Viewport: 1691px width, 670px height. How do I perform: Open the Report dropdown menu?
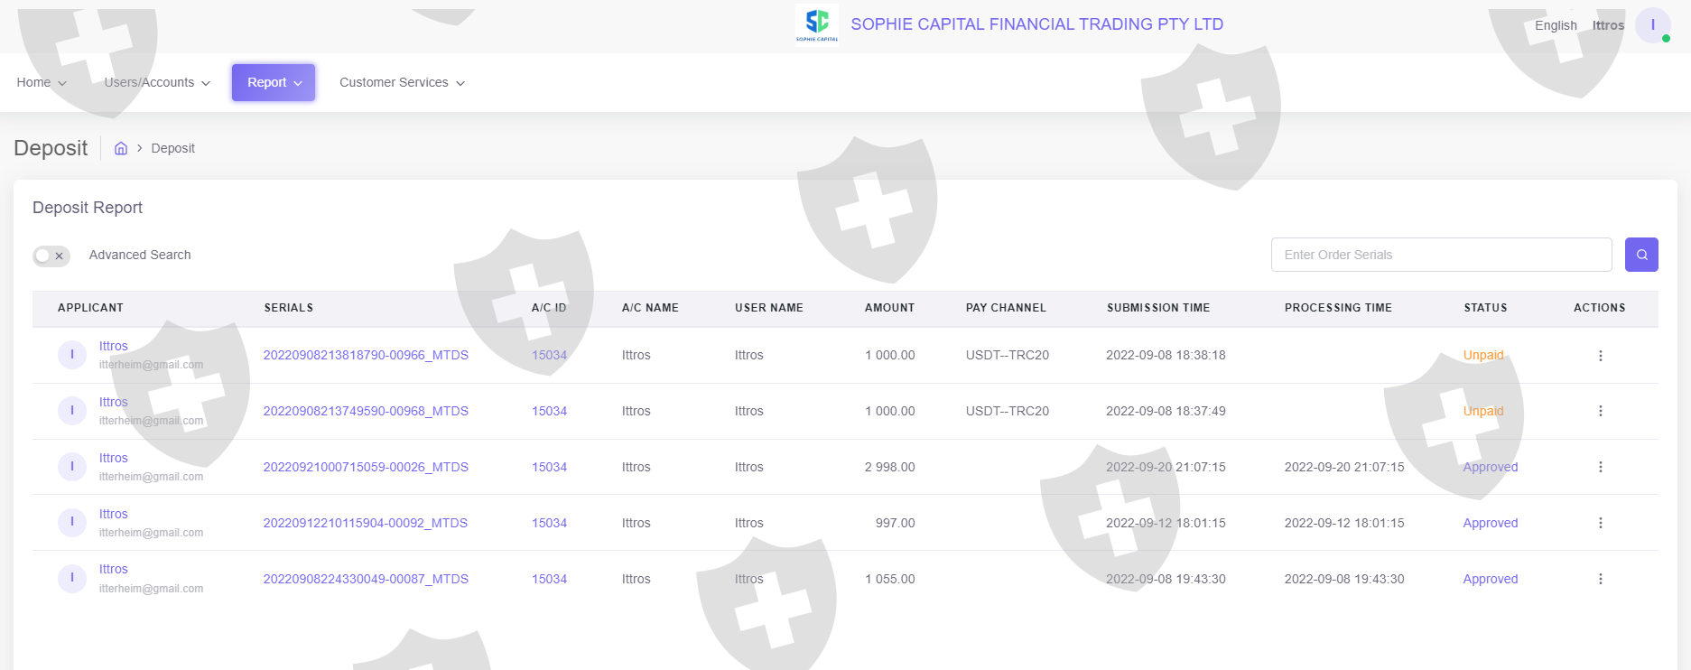(274, 82)
